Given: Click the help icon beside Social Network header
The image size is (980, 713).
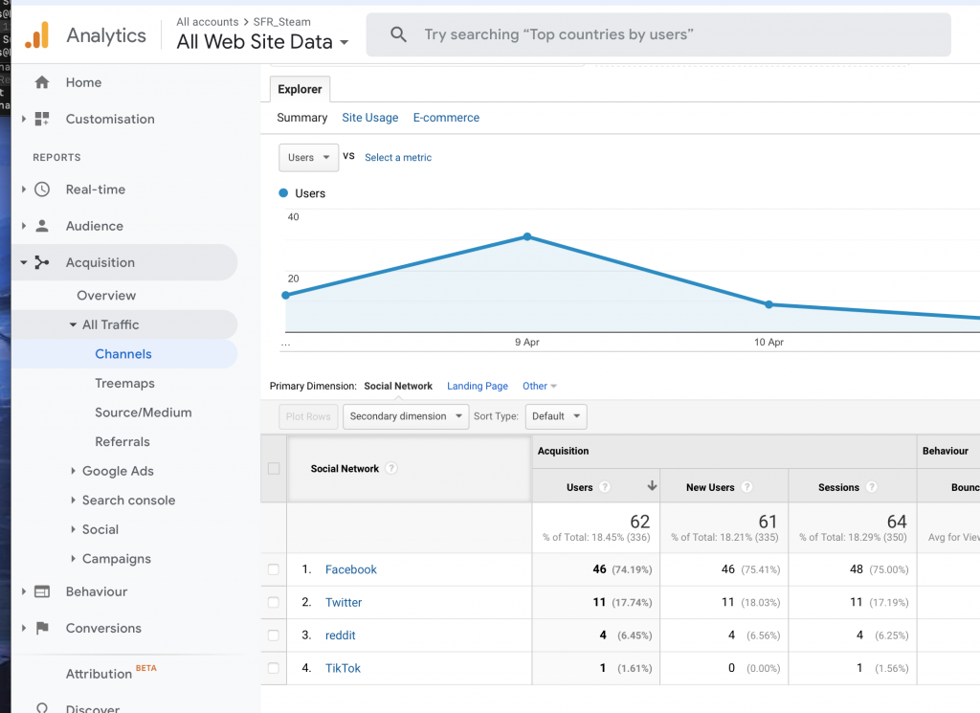Looking at the screenshot, I should coord(391,468).
